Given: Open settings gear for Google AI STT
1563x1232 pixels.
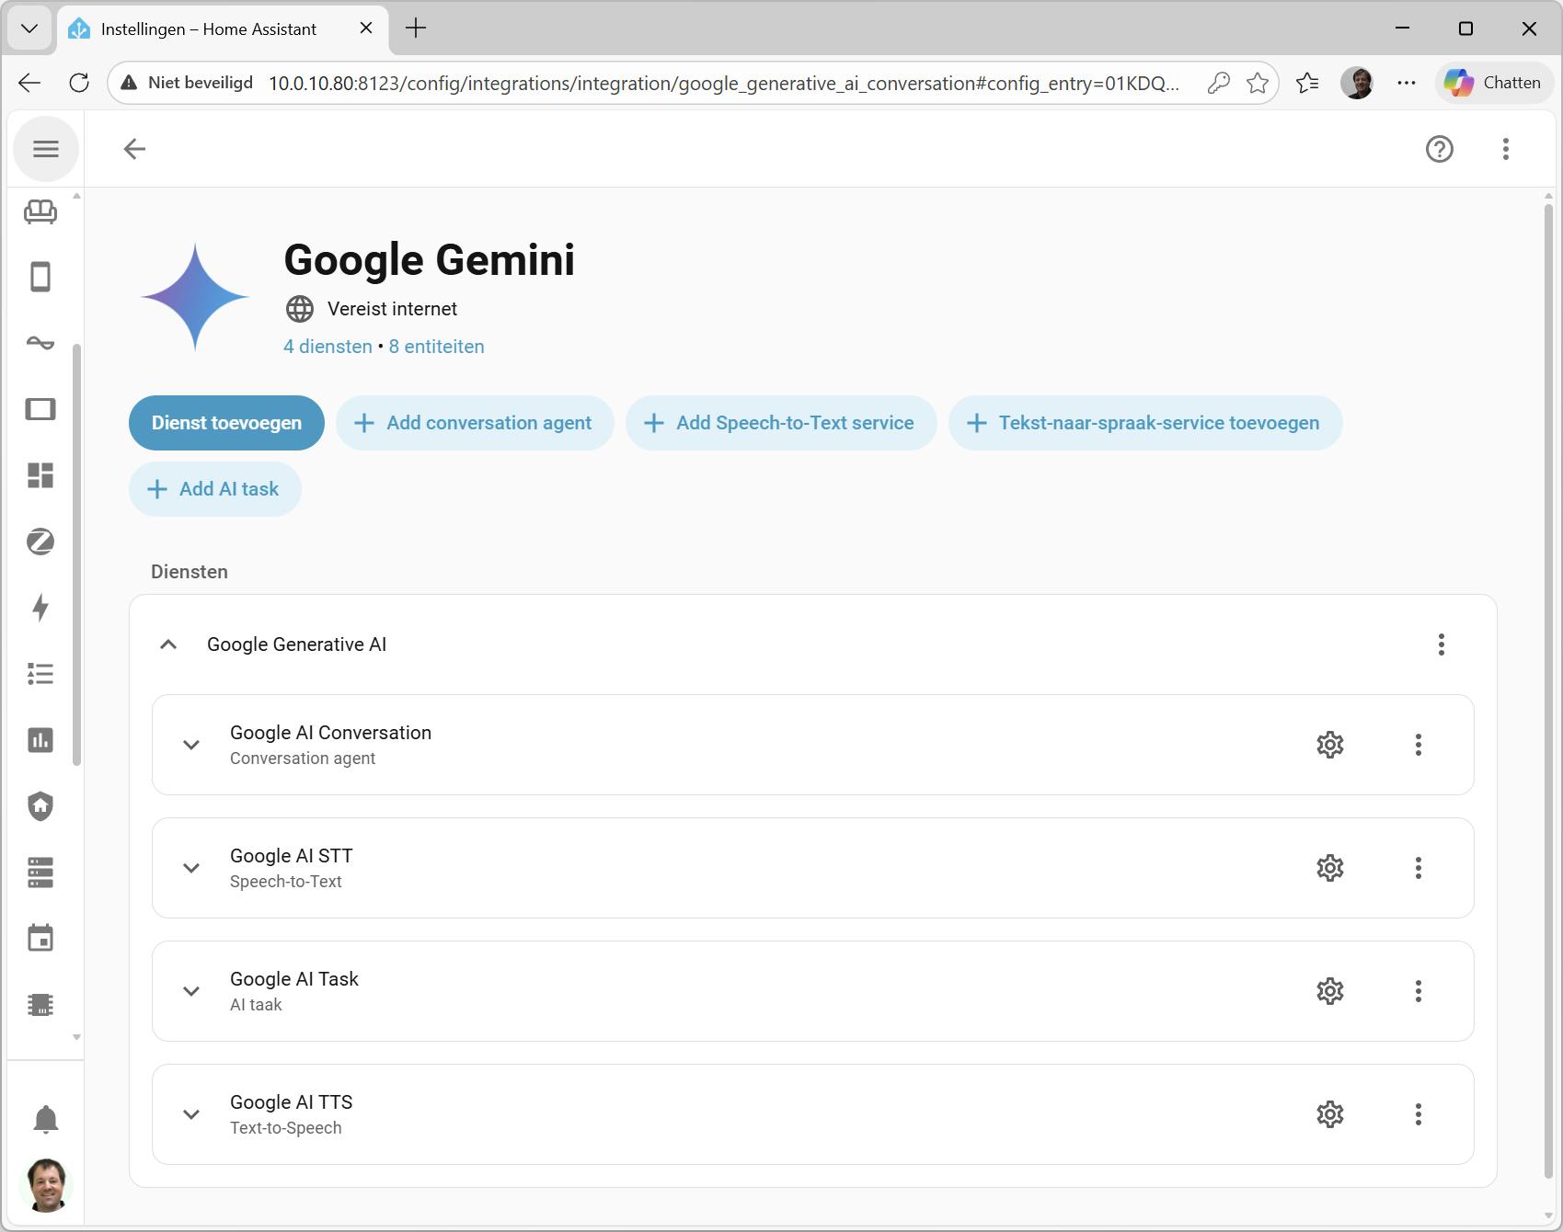Looking at the screenshot, I should pyautogui.click(x=1329, y=868).
